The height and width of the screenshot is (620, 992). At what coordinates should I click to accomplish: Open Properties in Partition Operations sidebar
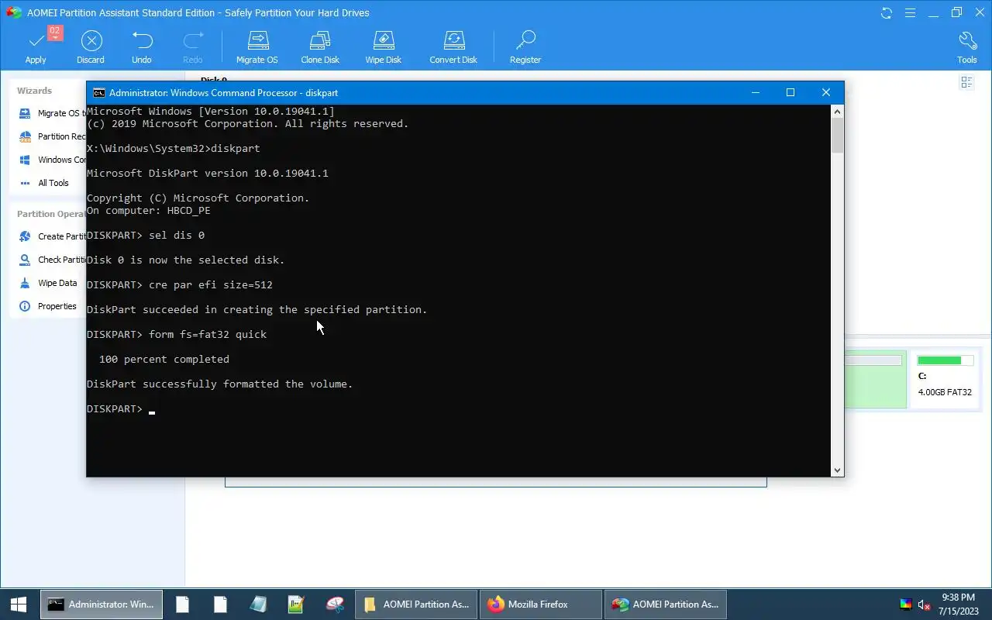point(48,306)
